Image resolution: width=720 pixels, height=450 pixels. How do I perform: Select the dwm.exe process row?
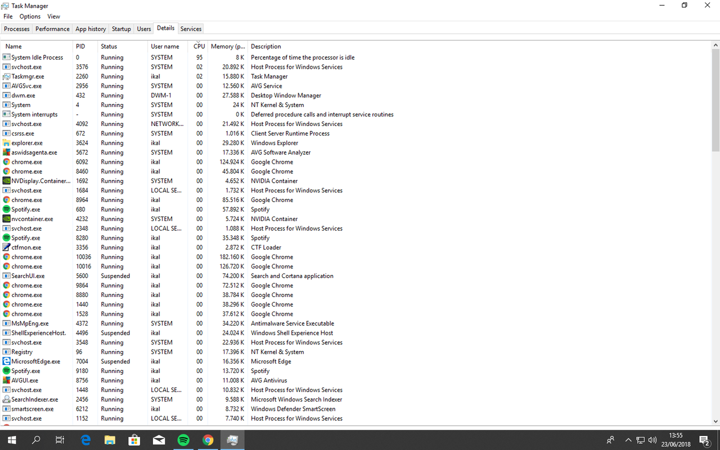[x=356, y=96]
